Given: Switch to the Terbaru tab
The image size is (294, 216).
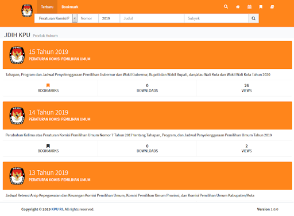Looking at the screenshot, I should [47, 7].
